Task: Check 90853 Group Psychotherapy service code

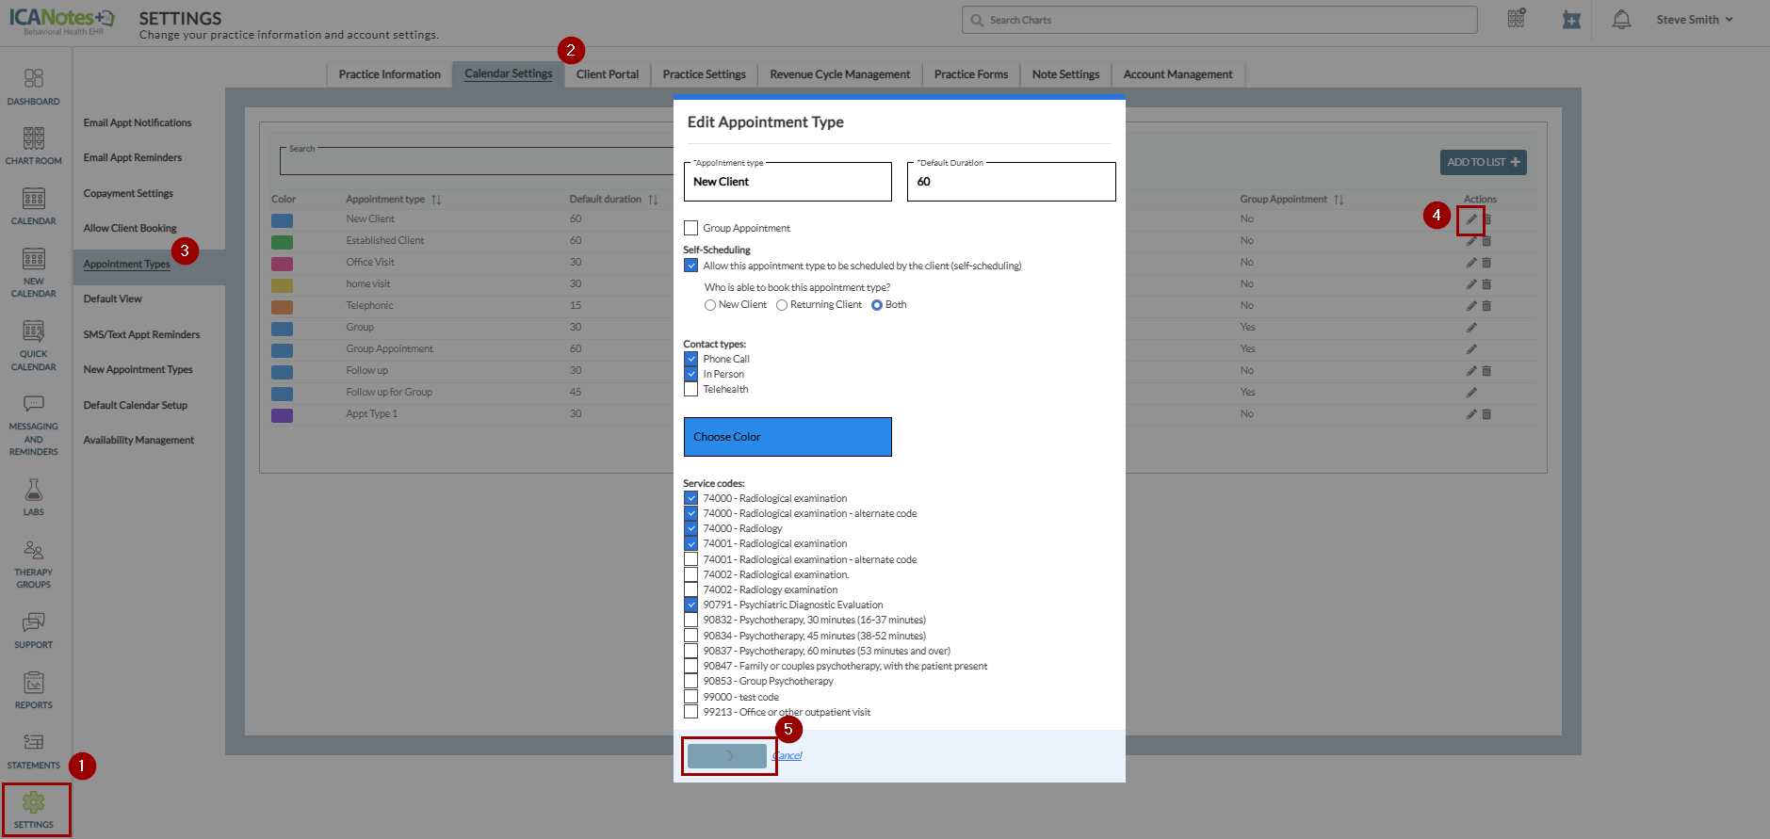Action: (691, 681)
